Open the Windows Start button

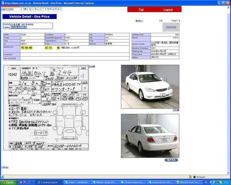9,182
